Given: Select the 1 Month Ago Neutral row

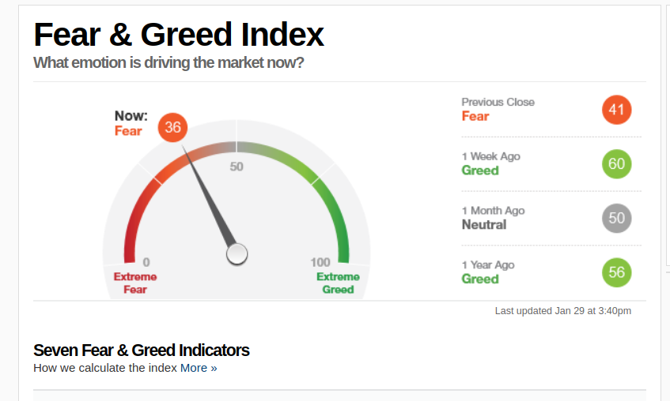Looking at the screenshot, I should [551, 218].
